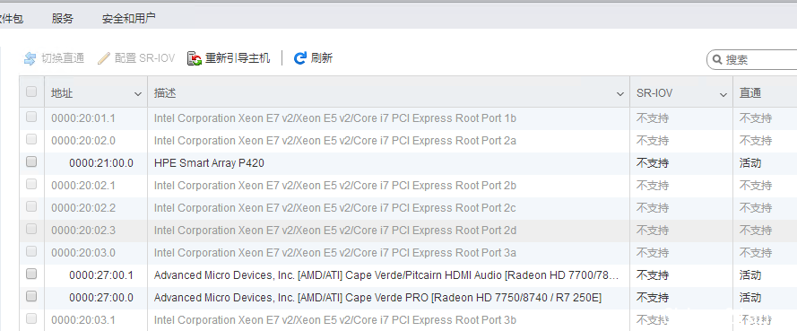Image resolution: width=797 pixels, height=331 pixels.
Task: Click the 配置 SR-IOV pencil icon
Action: click(x=104, y=58)
